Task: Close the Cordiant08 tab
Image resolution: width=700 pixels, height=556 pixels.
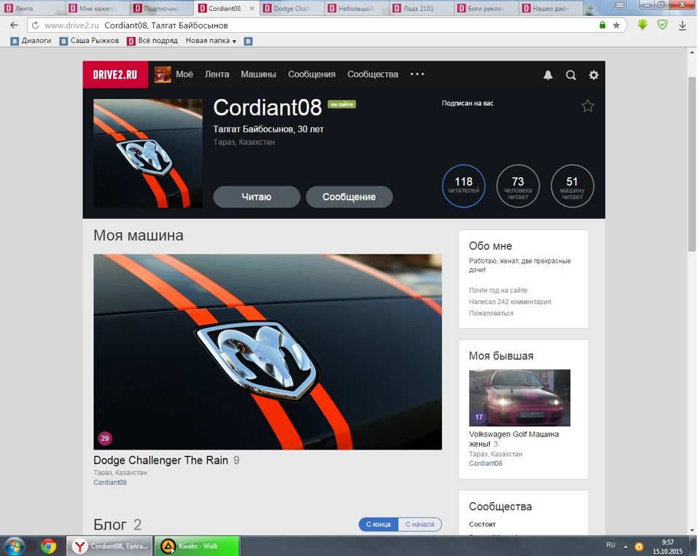Action: click(x=252, y=9)
